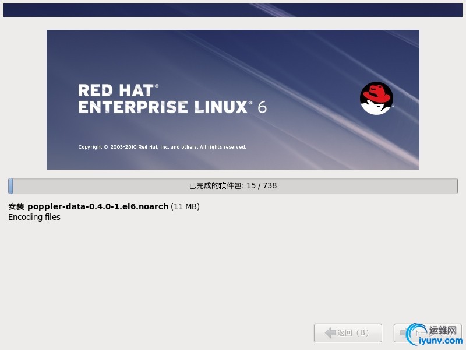Click the copyright 2003-2010 Red Hat notice

click(163, 147)
